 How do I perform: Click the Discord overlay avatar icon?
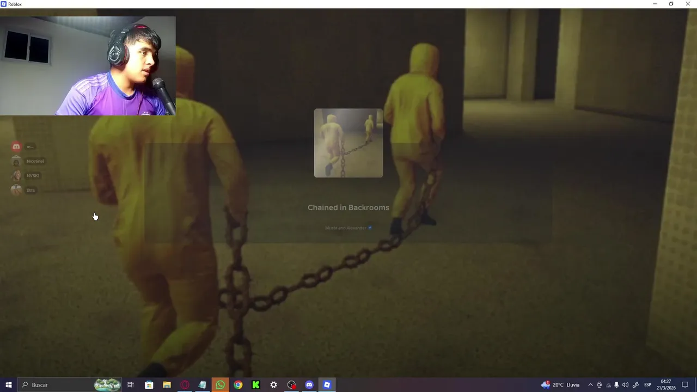point(16,146)
